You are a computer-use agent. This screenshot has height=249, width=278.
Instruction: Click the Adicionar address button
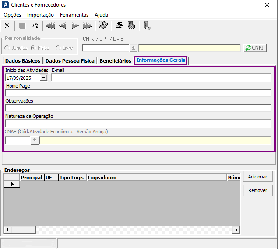pos(257,177)
